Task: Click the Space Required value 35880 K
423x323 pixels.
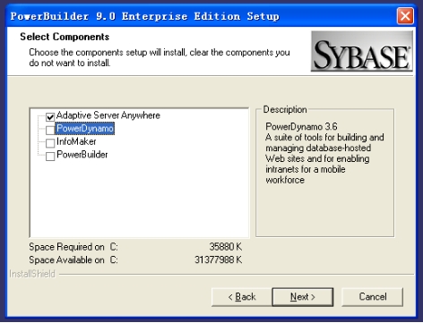Action: (226, 247)
